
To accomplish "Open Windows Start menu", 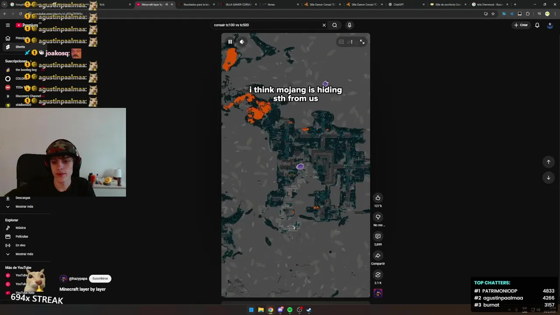I will (x=251, y=310).
